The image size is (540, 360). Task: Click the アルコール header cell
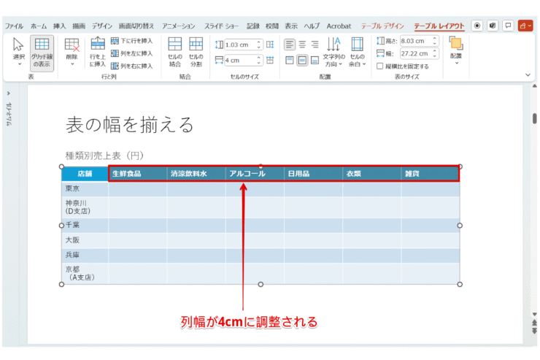pos(255,174)
